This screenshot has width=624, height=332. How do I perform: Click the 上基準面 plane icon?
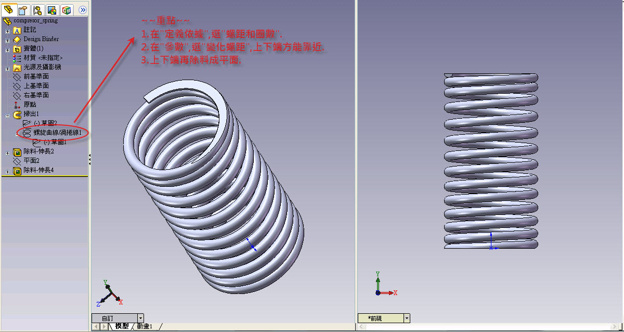17,86
